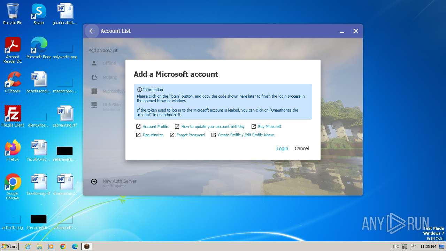Click New Auth Server plus icon

[x=94, y=182]
